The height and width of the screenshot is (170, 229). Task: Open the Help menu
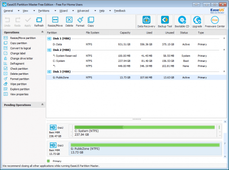pos(102,11)
